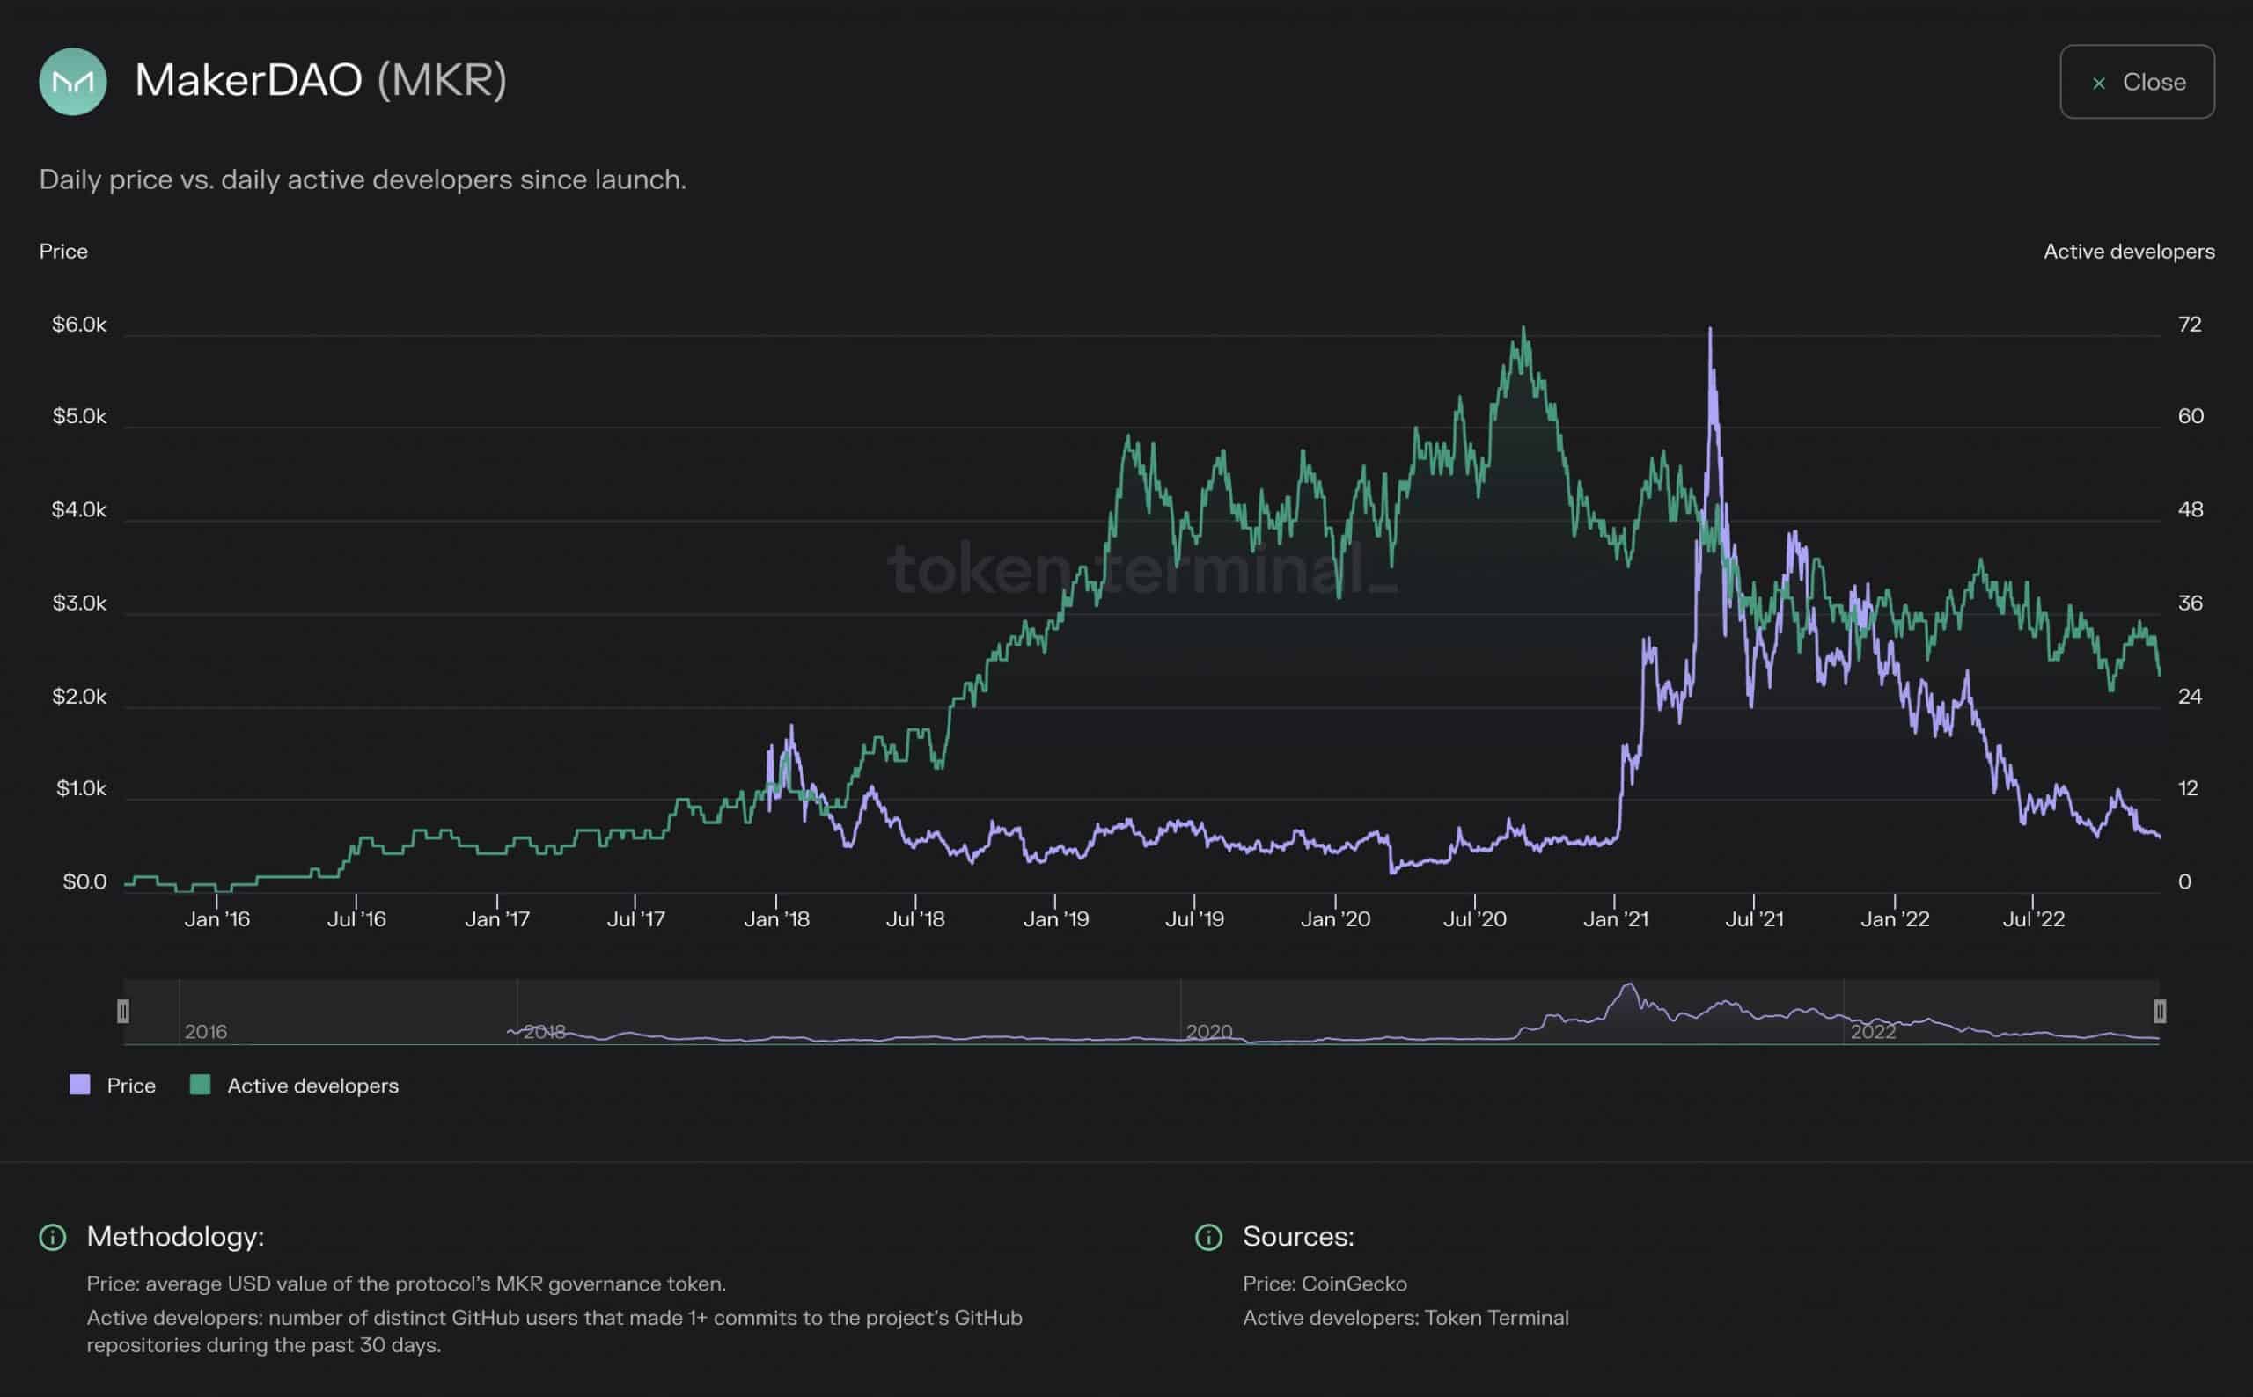2253x1397 pixels.
Task: Click the Active developers axis title
Action: coord(2128,252)
